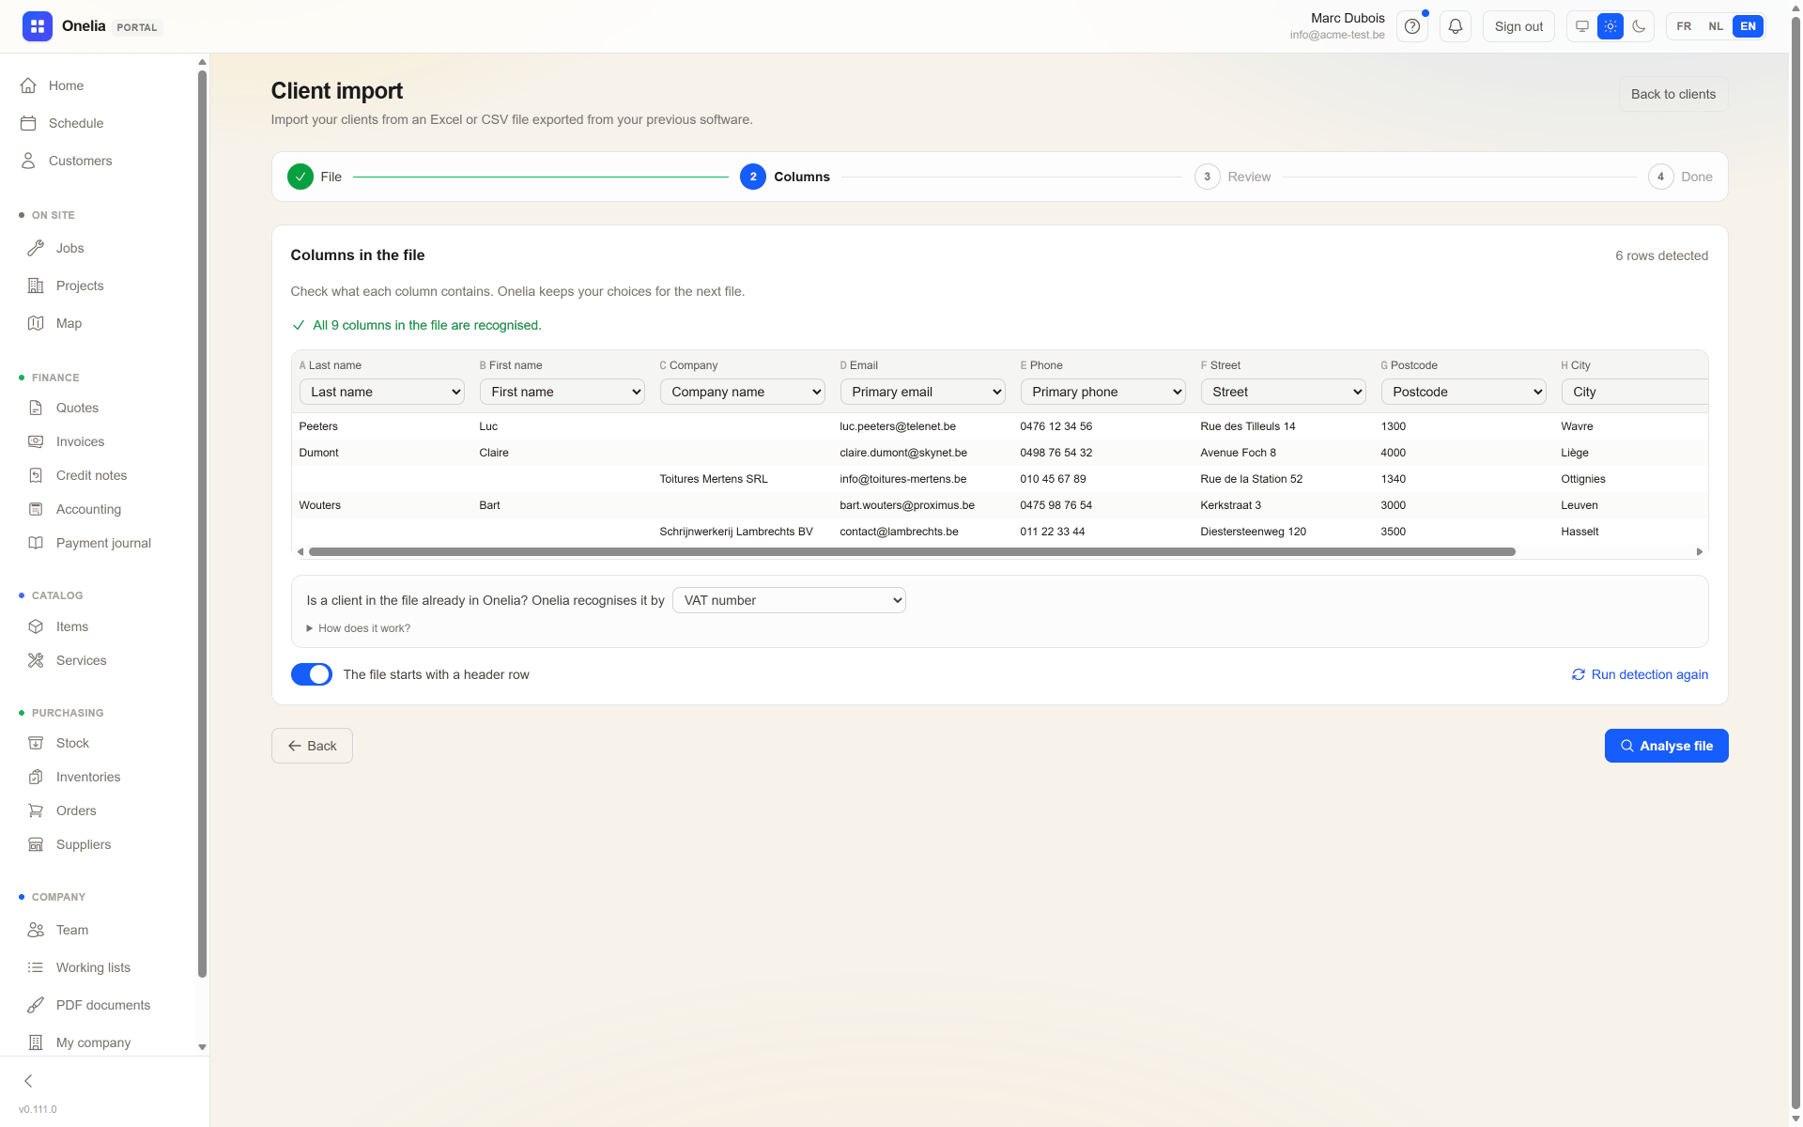Open the Inventories clipboard icon
The height and width of the screenshot is (1127, 1803).
click(x=36, y=777)
